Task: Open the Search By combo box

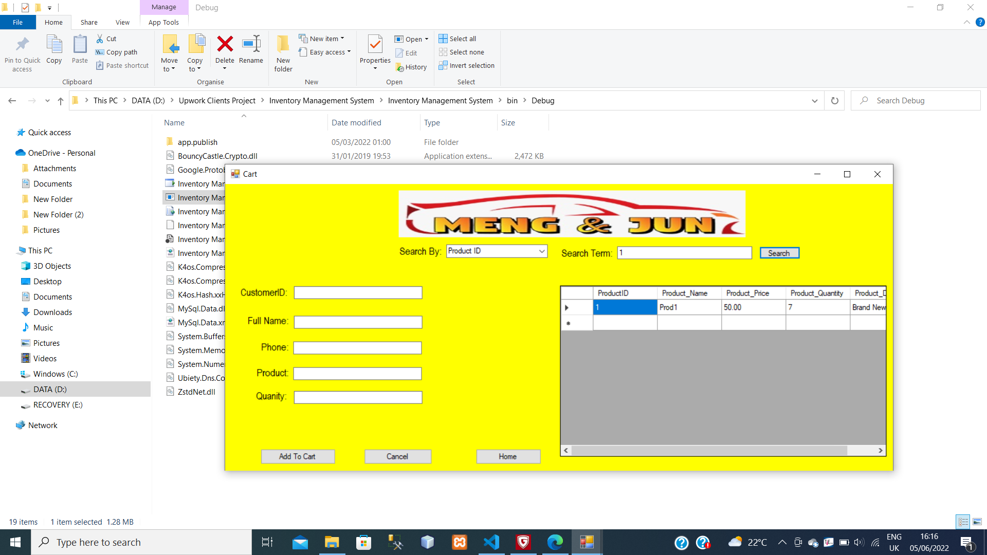Action: (542, 251)
